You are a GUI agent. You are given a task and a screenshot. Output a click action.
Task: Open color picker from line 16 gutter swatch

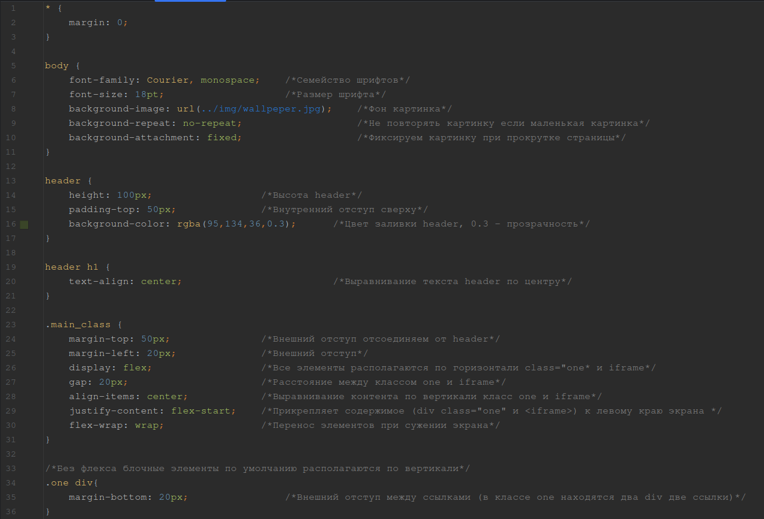coord(24,224)
